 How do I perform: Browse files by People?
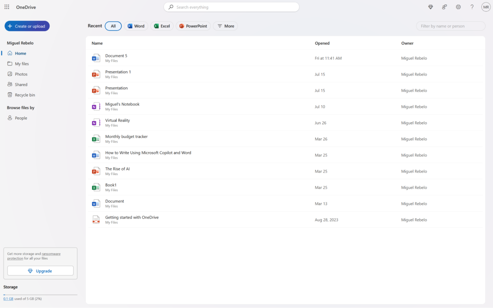pos(21,118)
